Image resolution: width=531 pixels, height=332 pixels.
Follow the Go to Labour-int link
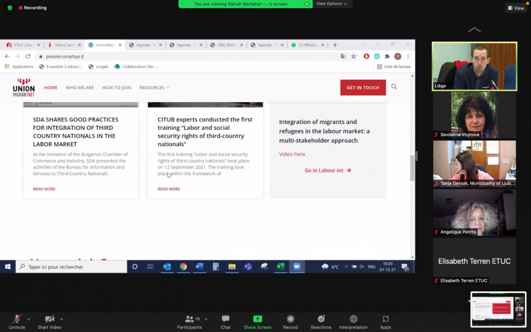tap(327, 170)
